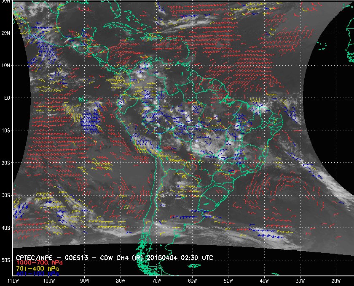Click the 40W longitude label
This screenshot has width=354, height=286.
[263, 281]
